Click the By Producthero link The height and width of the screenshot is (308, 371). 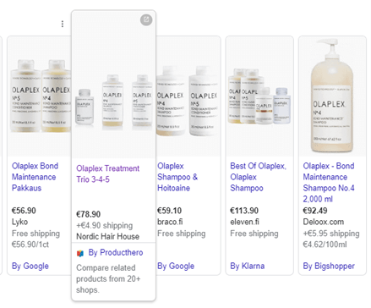point(116,252)
